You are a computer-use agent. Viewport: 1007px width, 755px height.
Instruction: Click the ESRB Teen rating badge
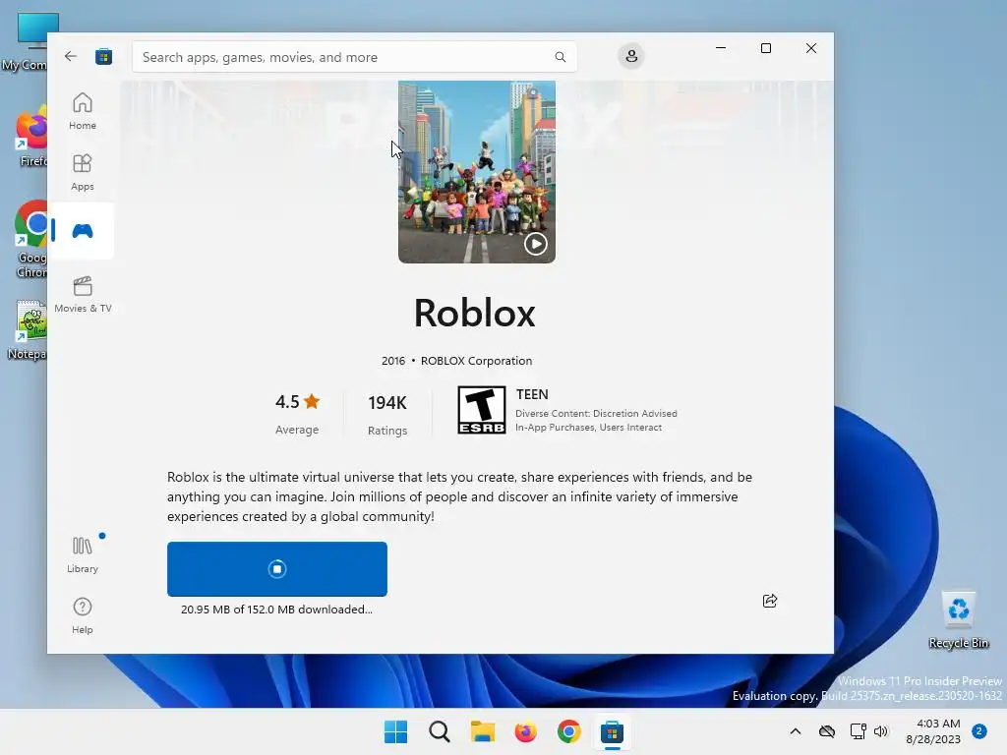[481, 410]
